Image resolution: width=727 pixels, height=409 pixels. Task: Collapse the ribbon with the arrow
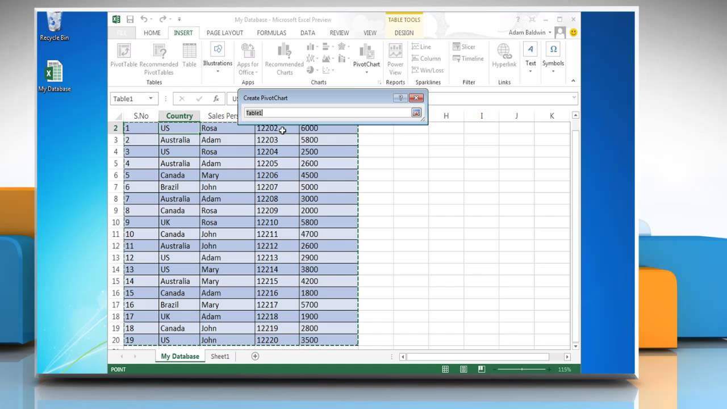[573, 81]
